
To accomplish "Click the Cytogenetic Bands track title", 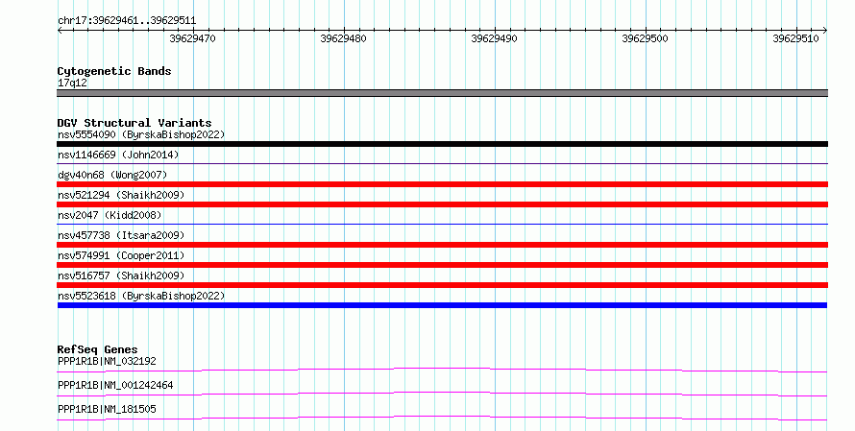I will click(x=114, y=71).
